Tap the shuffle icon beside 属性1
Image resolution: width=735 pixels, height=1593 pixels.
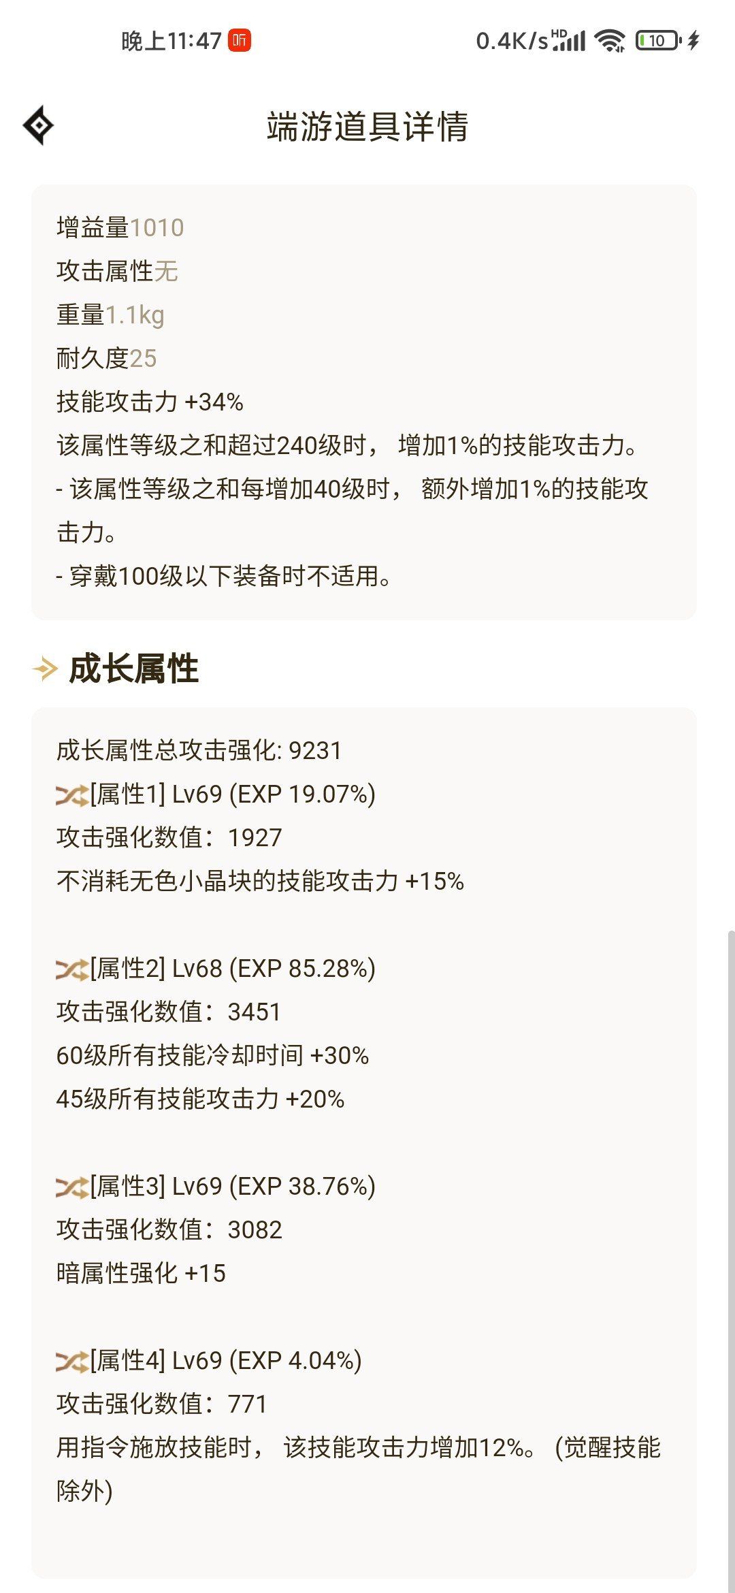tap(72, 795)
